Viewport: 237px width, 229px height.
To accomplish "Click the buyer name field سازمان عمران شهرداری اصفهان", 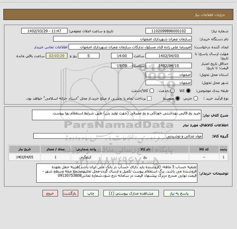I will 123,39.
